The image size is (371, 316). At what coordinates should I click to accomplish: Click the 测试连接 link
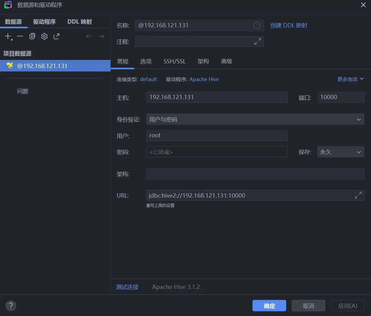[127, 287]
